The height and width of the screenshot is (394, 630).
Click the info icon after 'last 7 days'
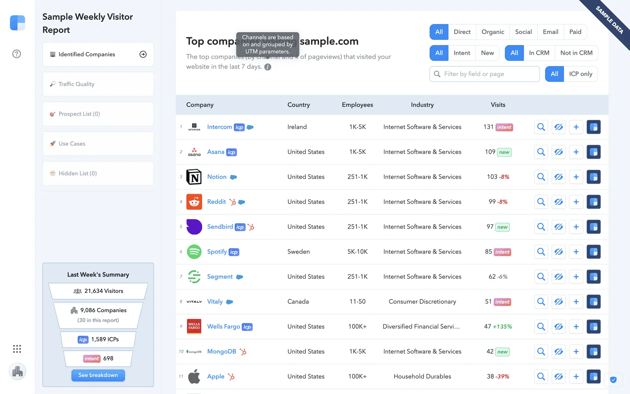coord(268,67)
